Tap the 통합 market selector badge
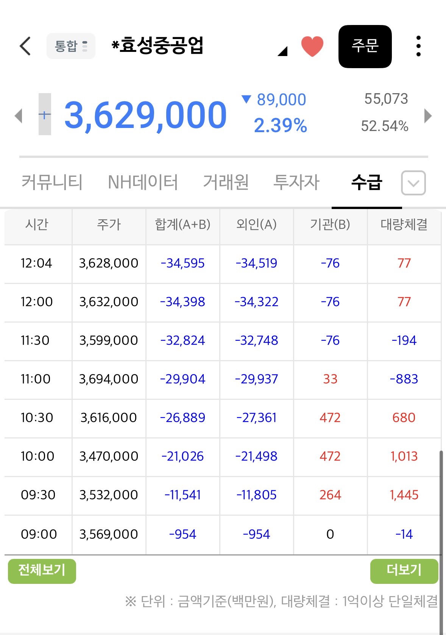Viewport: 446px width, 635px height. 71,46
